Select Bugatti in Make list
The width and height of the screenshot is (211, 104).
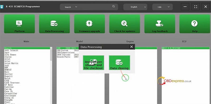tap(27, 76)
